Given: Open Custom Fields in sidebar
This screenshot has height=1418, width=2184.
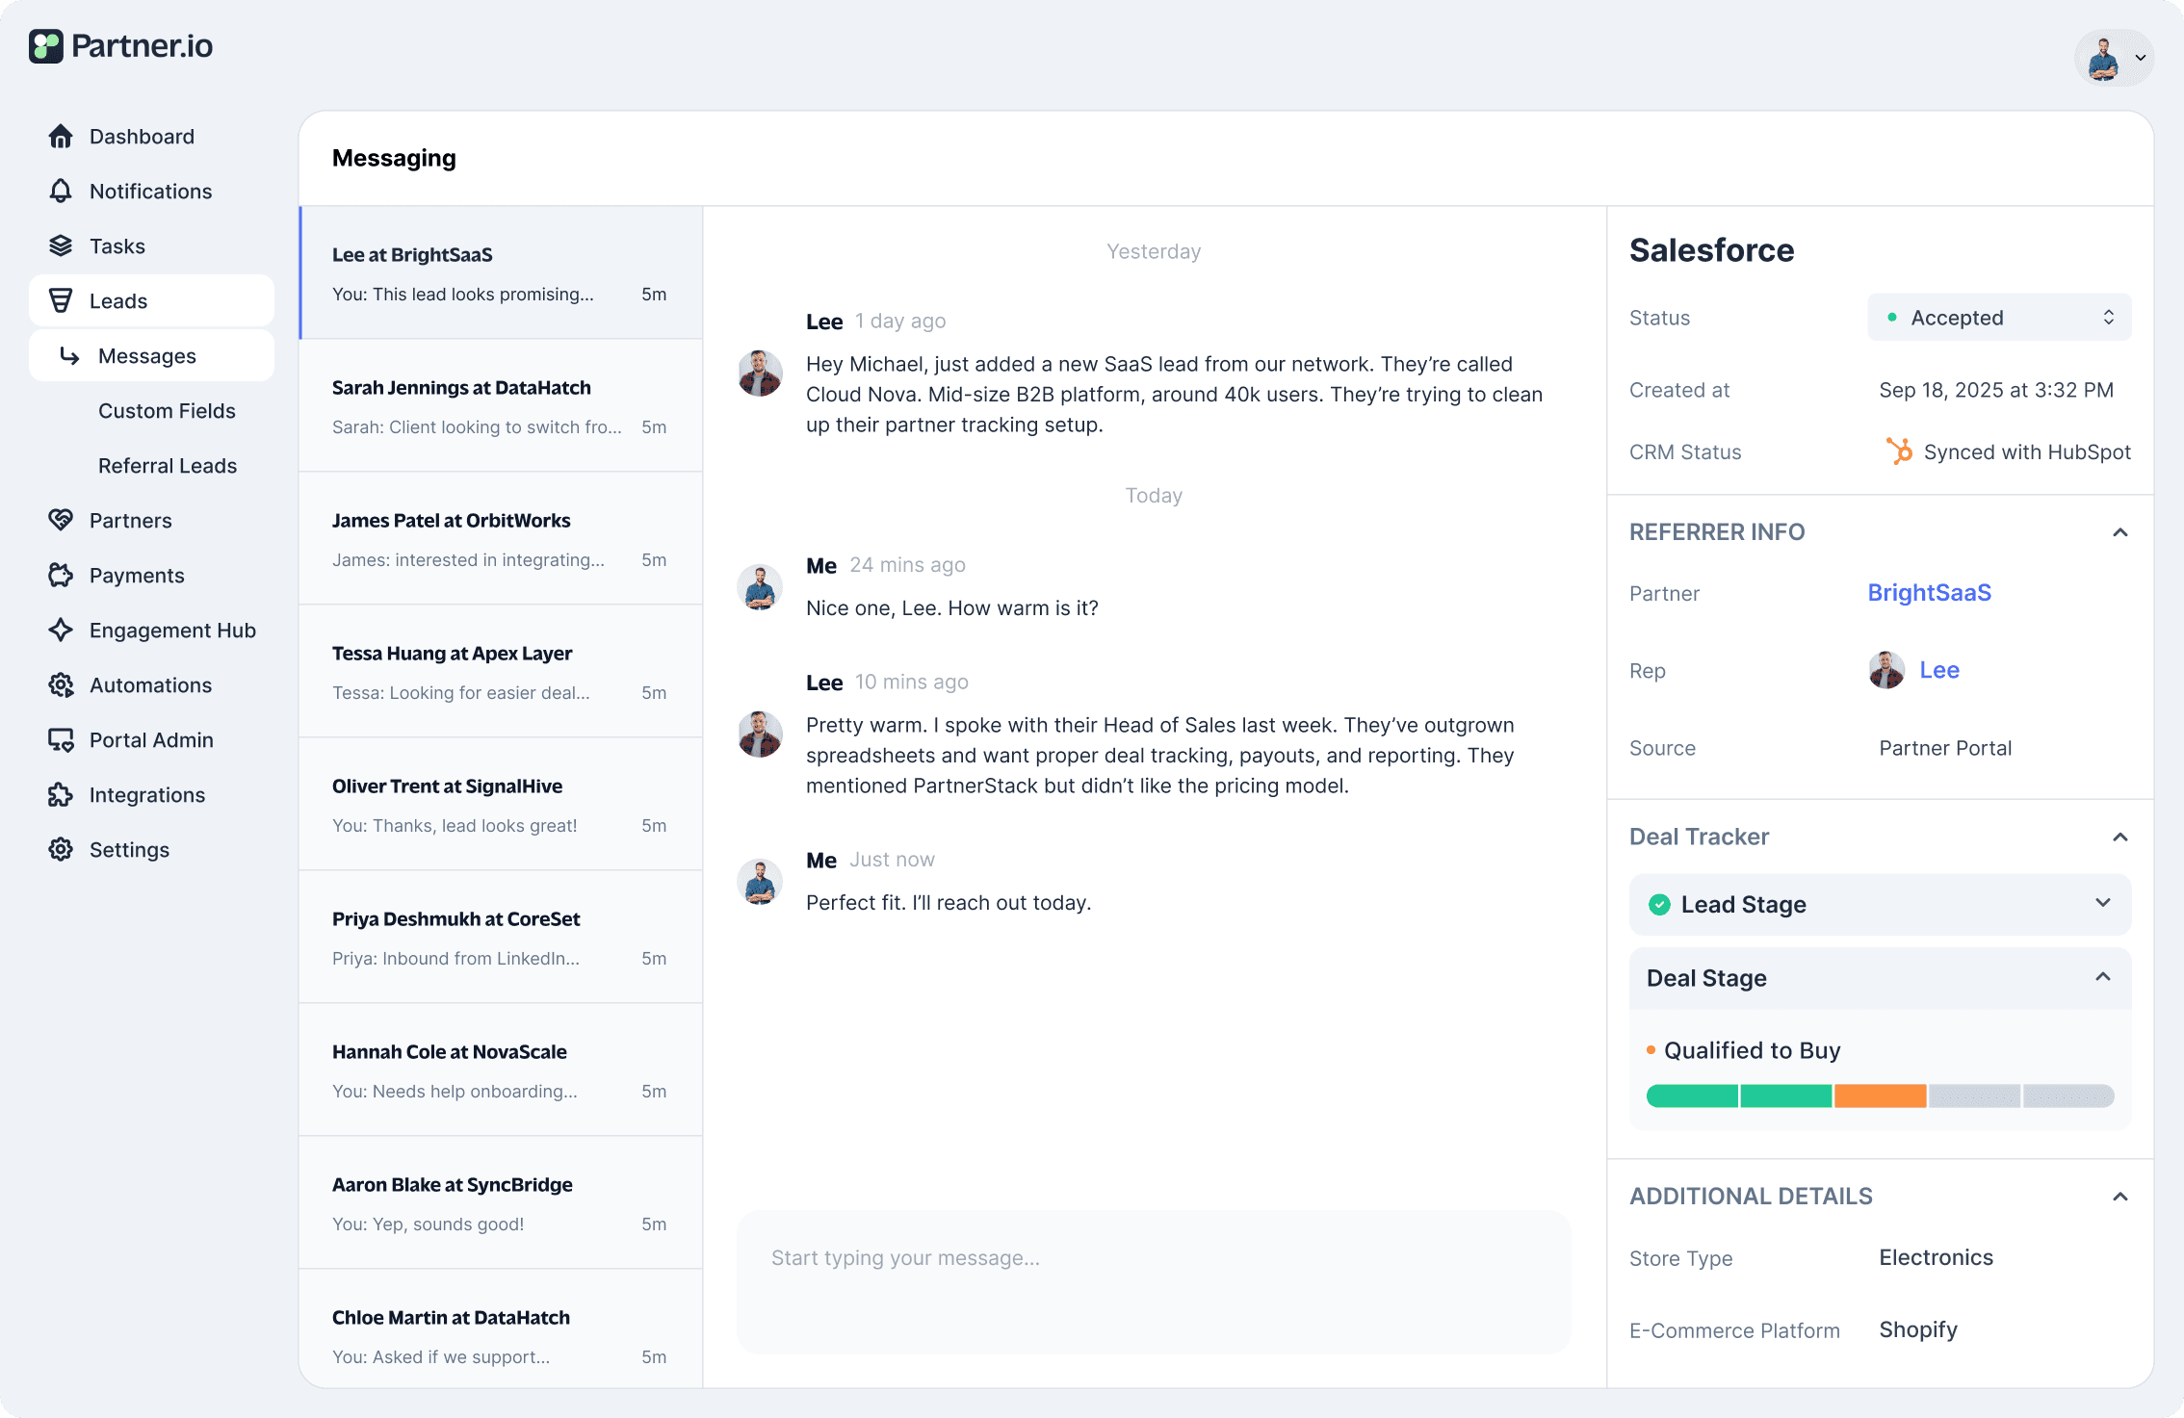Looking at the screenshot, I should (167, 411).
